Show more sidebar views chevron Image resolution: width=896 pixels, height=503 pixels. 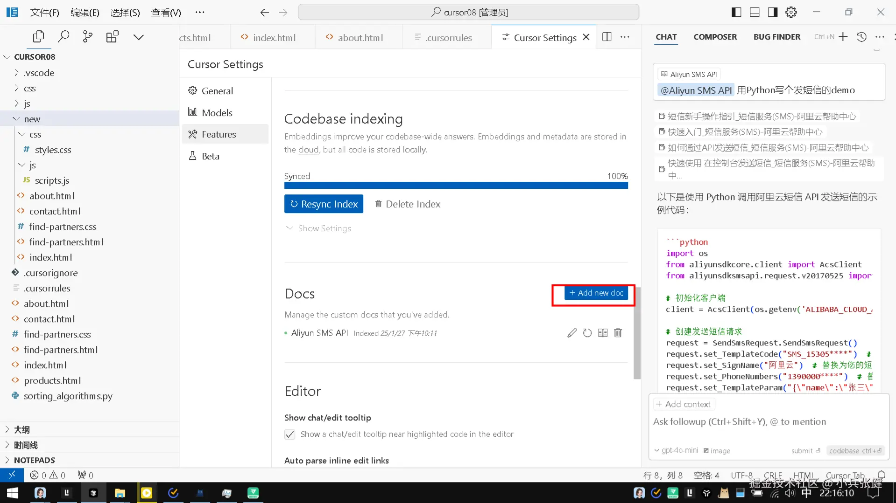click(x=139, y=37)
